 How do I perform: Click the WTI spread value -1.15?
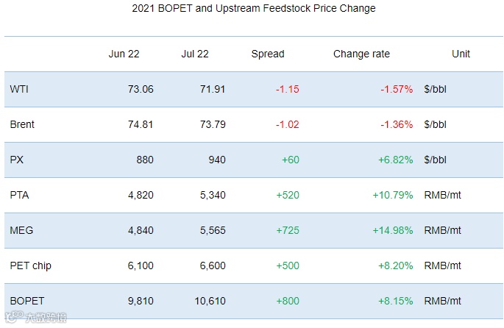(x=287, y=89)
